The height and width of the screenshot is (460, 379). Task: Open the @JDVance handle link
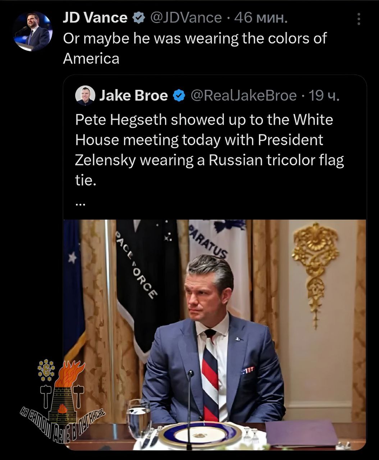tap(186, 18)
